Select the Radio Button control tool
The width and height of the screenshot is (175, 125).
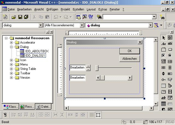(170, 55)
